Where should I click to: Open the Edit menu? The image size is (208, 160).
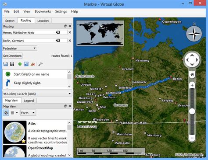click(16, 11)
